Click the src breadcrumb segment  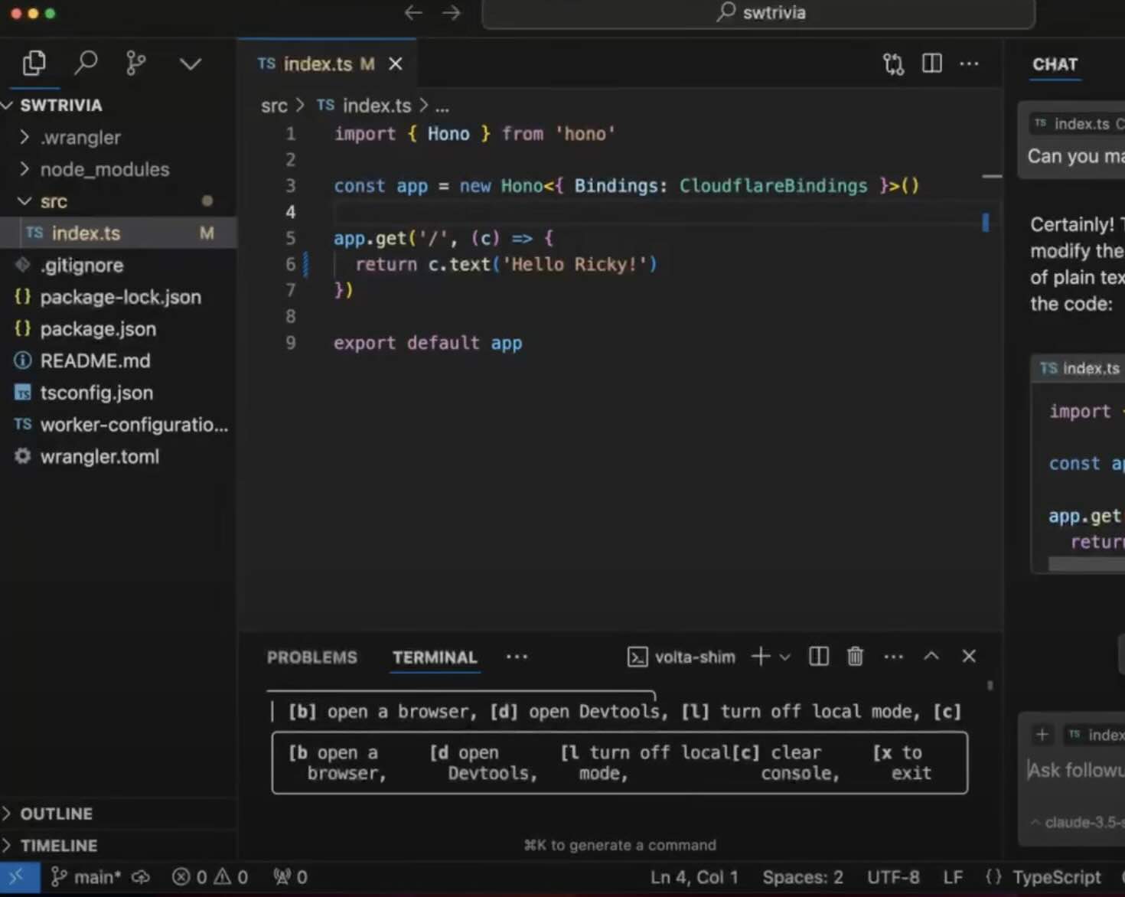pyautogui.click(x=274, y=106)
